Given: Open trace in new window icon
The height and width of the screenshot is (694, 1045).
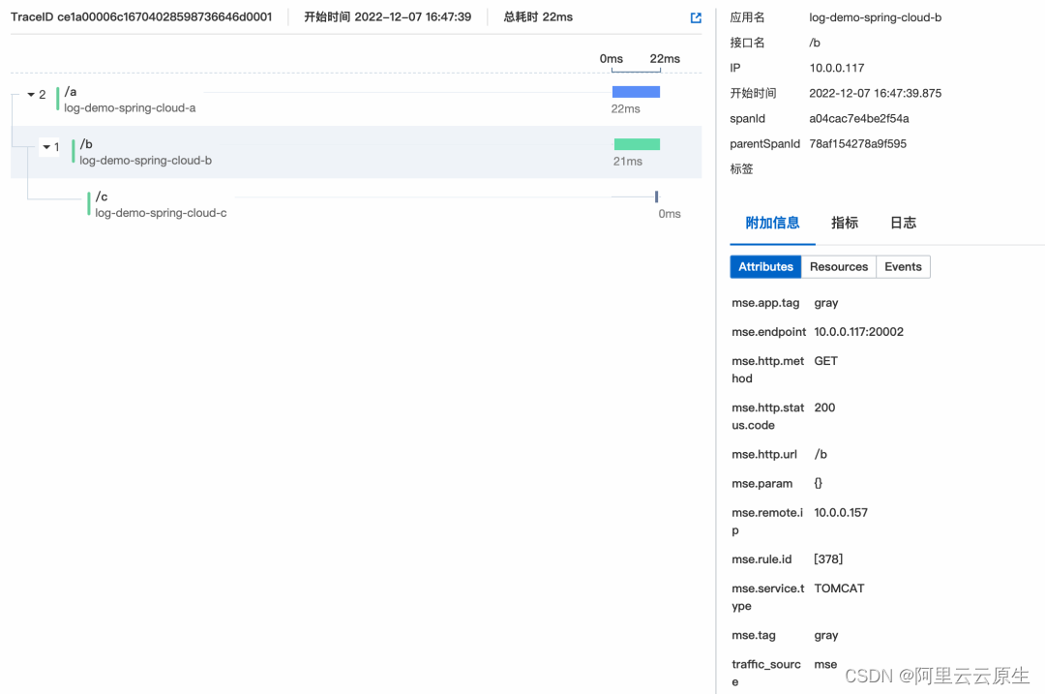Looking at the screenshot, I should 696,18.
